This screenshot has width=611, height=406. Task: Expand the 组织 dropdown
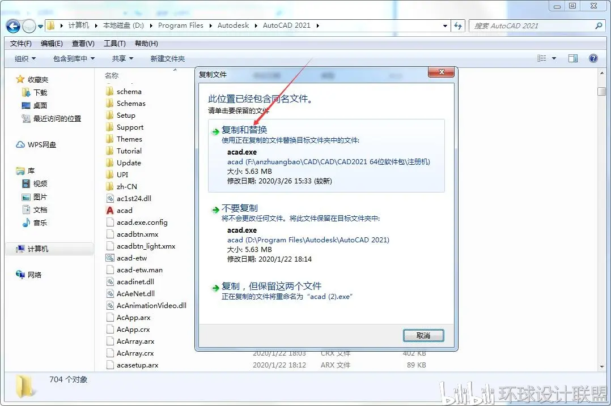tap(25, 58)
